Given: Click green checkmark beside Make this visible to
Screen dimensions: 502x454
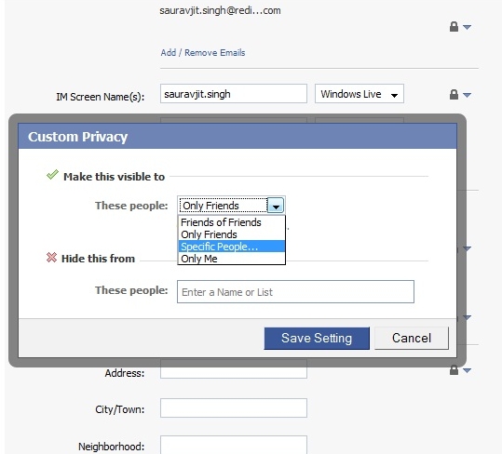Looking at the screenshot, I should pyautogui.click(x=52, y=175).
